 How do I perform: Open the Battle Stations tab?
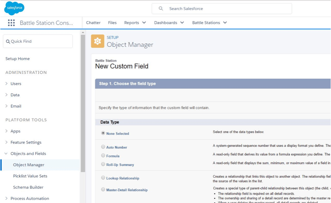tap(206, 23)
